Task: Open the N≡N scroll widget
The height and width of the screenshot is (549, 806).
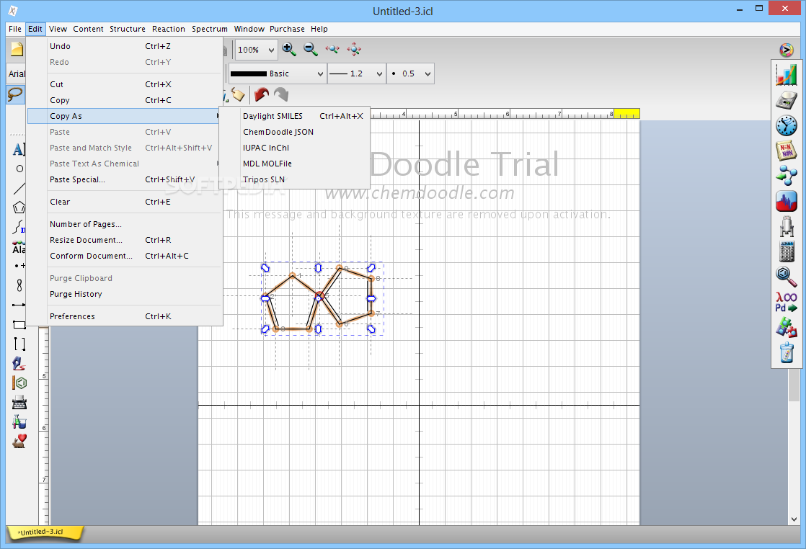Action: coord(787,151)
